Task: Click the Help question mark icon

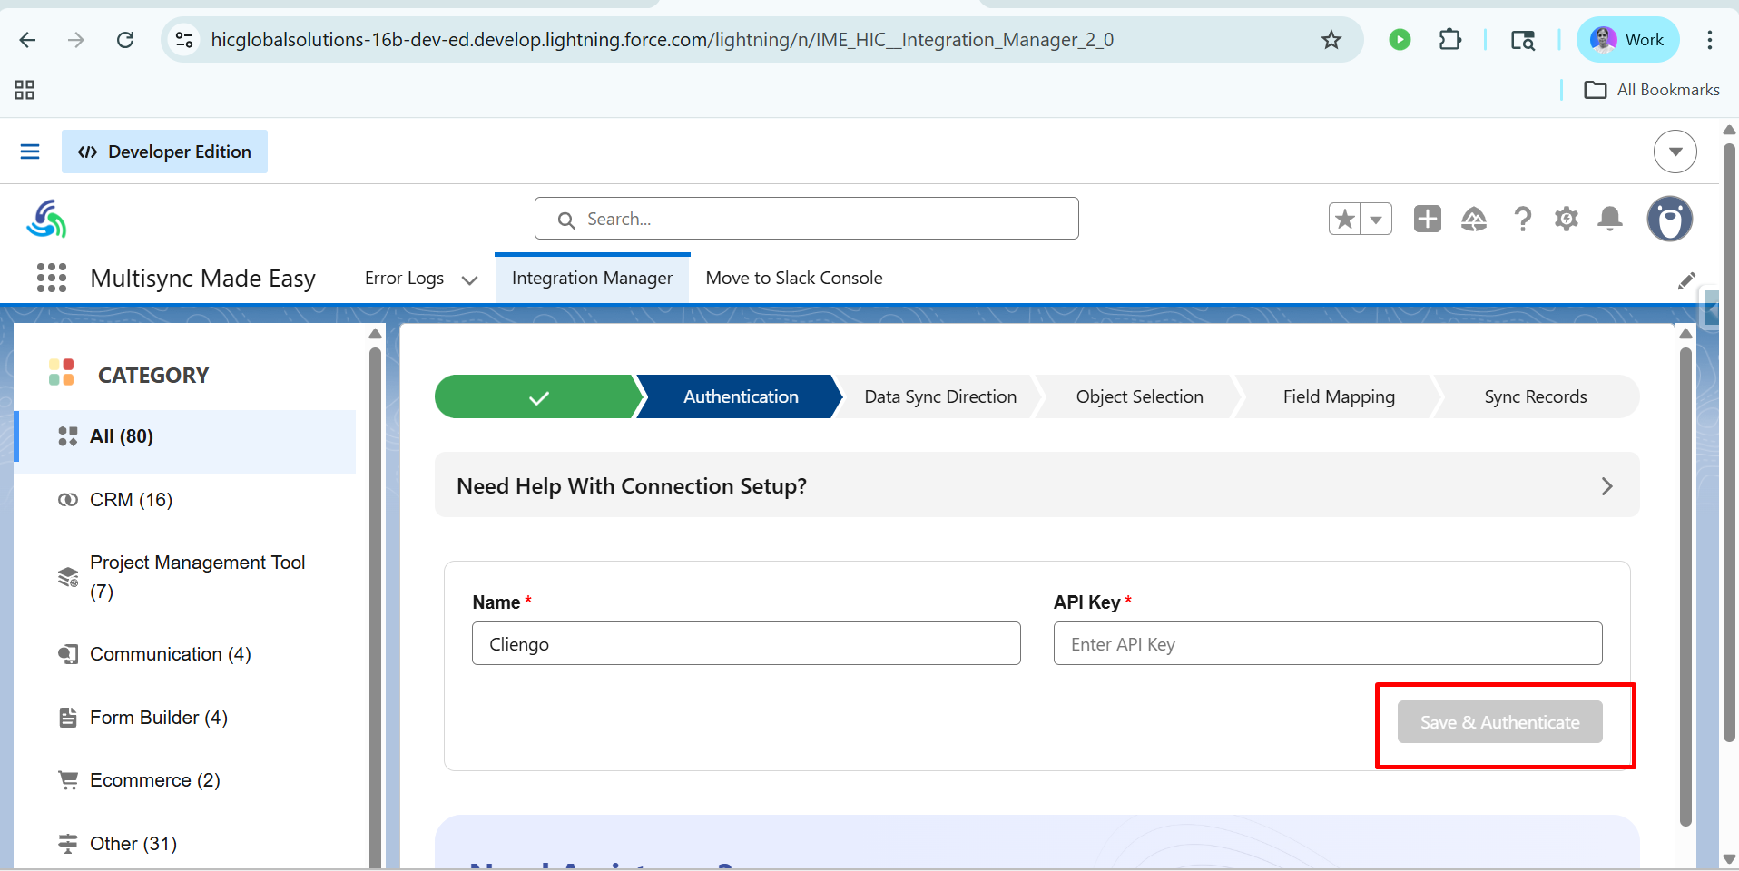Action: 1522,219
